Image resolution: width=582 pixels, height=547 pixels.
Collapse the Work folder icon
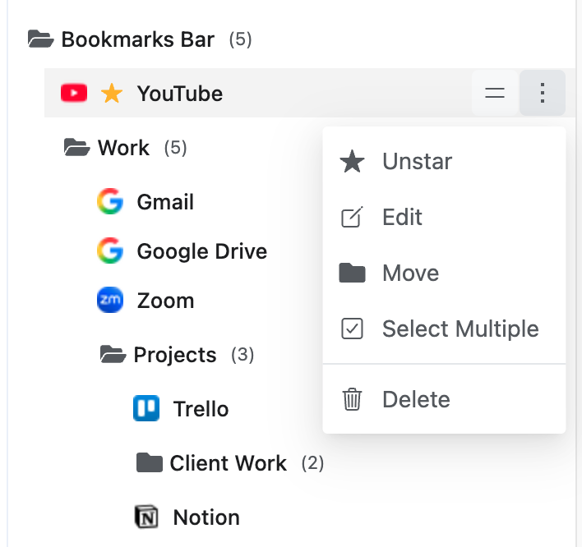coord(76,148)
